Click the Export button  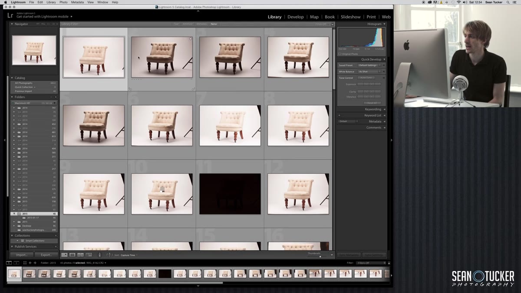point(46,255)
